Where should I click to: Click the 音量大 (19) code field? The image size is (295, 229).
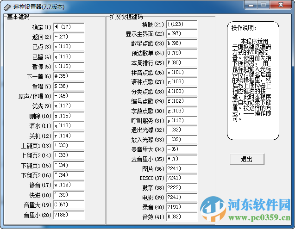[x=69, y=205]
